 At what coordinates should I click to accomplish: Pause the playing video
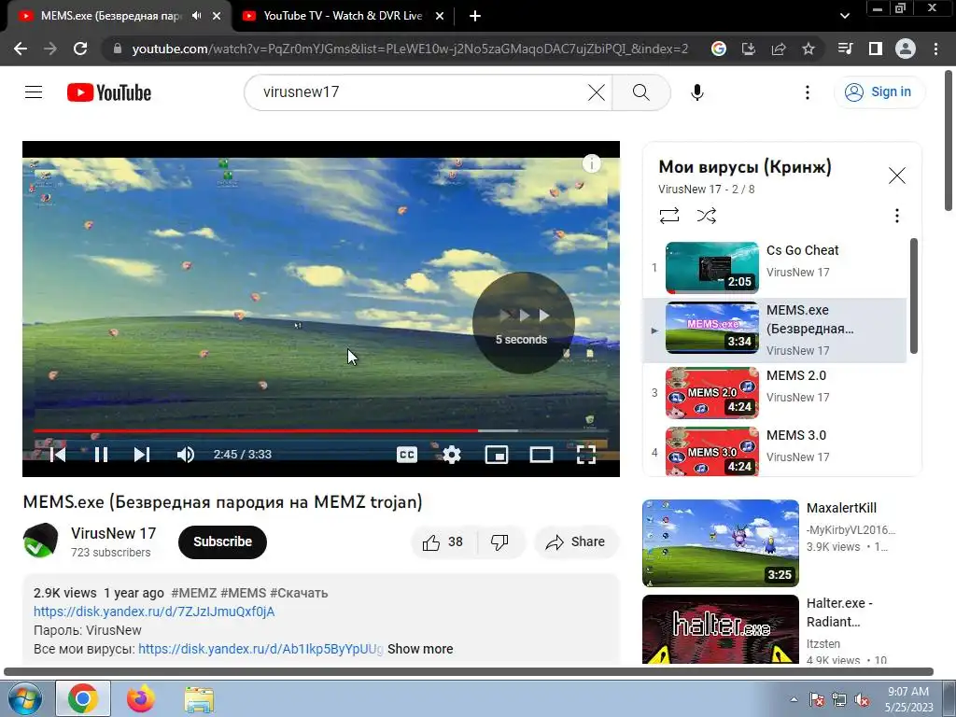101,455
